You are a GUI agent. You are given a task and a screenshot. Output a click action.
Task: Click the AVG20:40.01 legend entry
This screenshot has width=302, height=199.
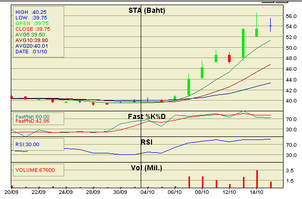32,46
